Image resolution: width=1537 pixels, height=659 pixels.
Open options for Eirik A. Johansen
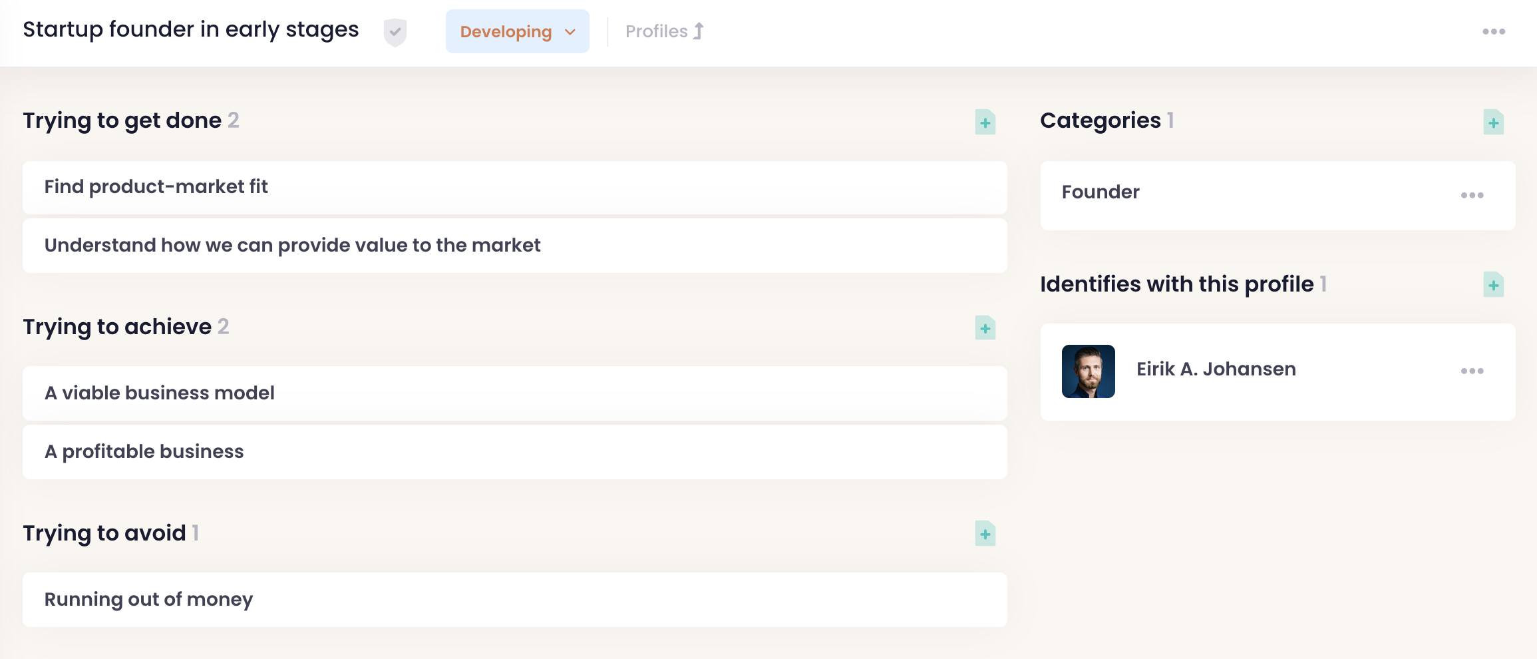point(1472,371)
